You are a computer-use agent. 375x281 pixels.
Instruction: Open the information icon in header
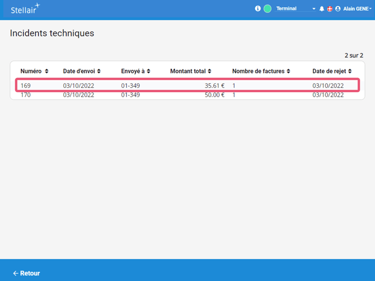pyautogui.click(x=258, y=9)
